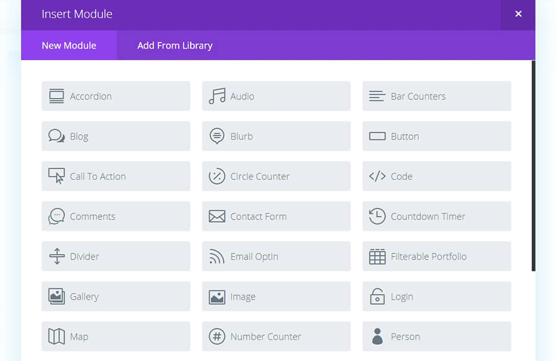Click the Divider module icon

coord(56,256)
